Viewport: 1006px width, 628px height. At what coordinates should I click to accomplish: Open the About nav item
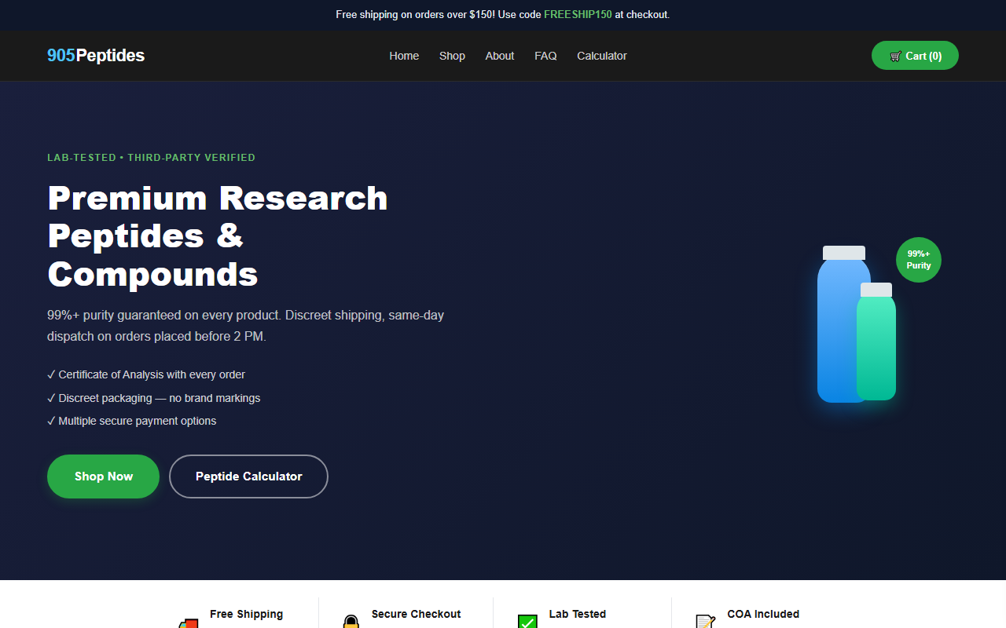coord(500,56)
